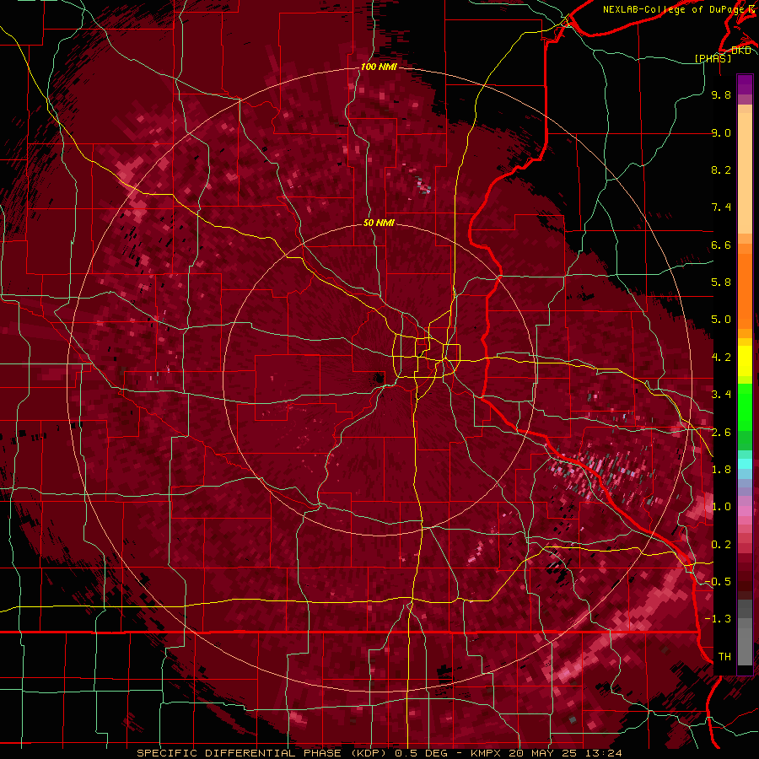Click the "5.8" legend value

[721, 283]
